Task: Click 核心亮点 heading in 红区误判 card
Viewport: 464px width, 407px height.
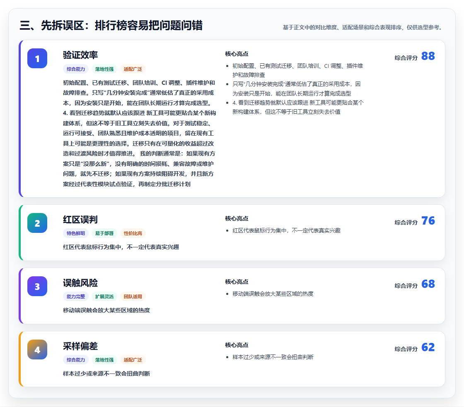Action: 237,218
